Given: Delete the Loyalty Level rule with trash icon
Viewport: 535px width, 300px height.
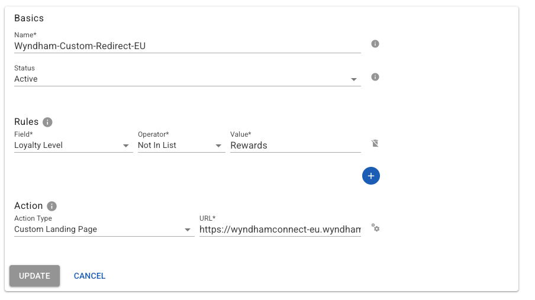Looking at the screenshot, I should [x=375, y=143].
